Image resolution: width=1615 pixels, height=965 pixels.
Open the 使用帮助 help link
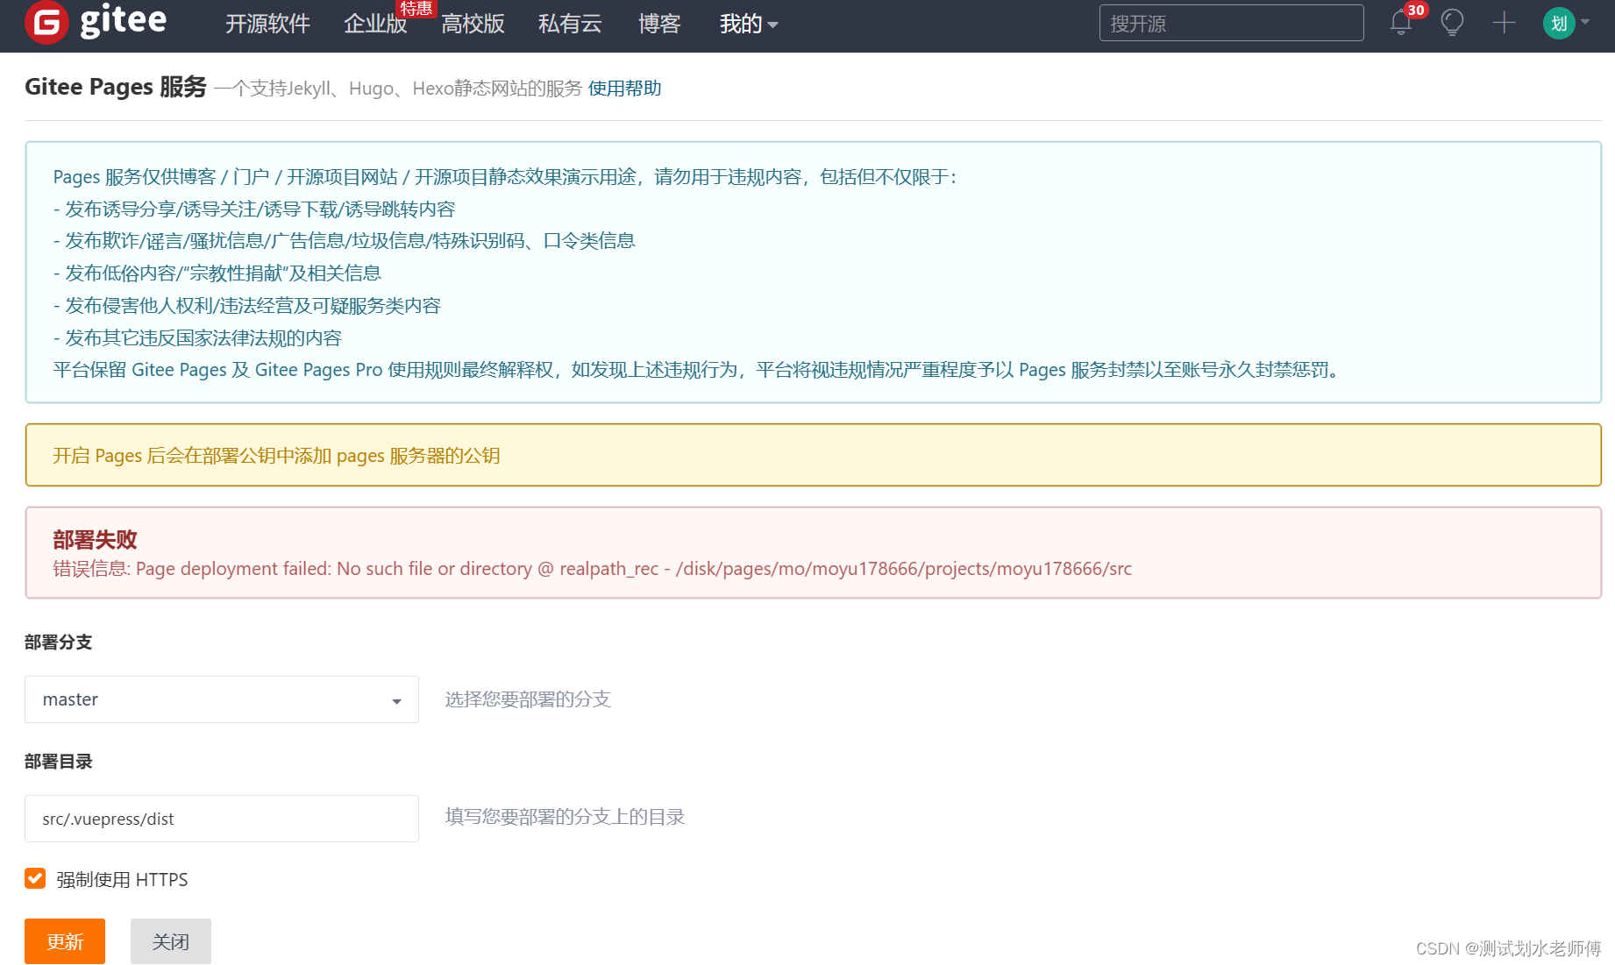[624, 88]
